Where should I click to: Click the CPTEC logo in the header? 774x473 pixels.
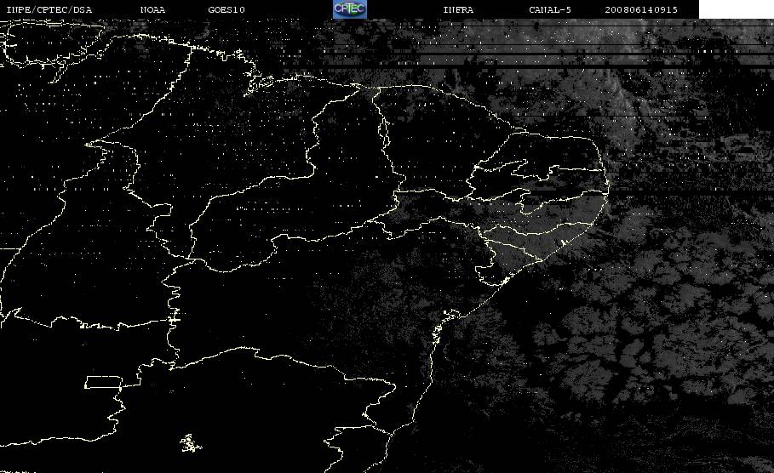pyautogui.click(x=349, y=9)
